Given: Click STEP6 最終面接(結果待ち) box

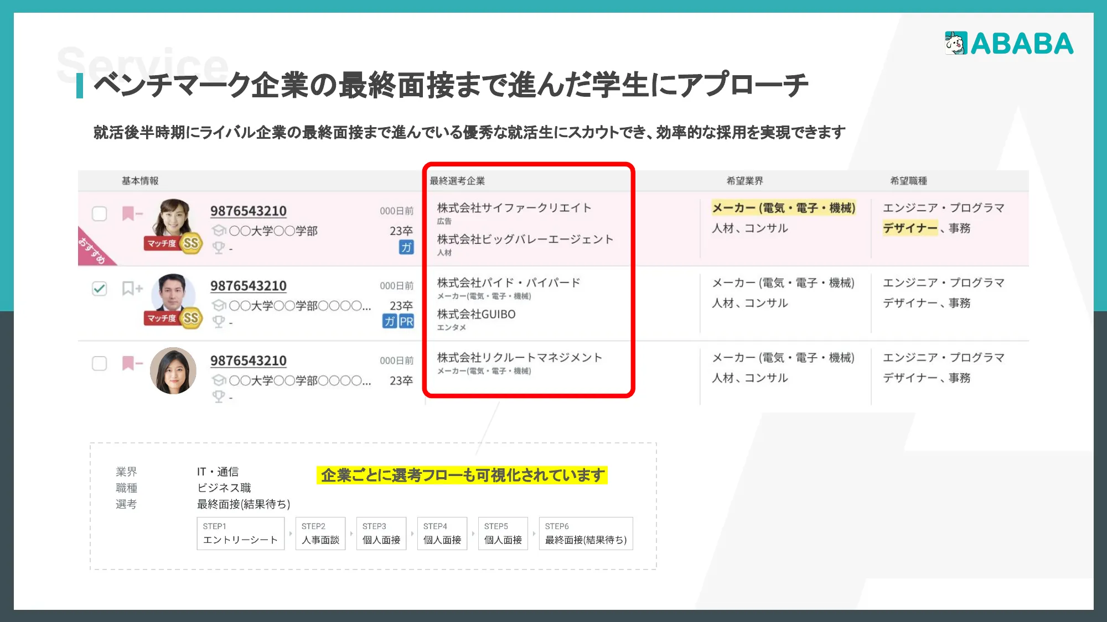Looking at the screenshot, I should (x=586, y=534).
